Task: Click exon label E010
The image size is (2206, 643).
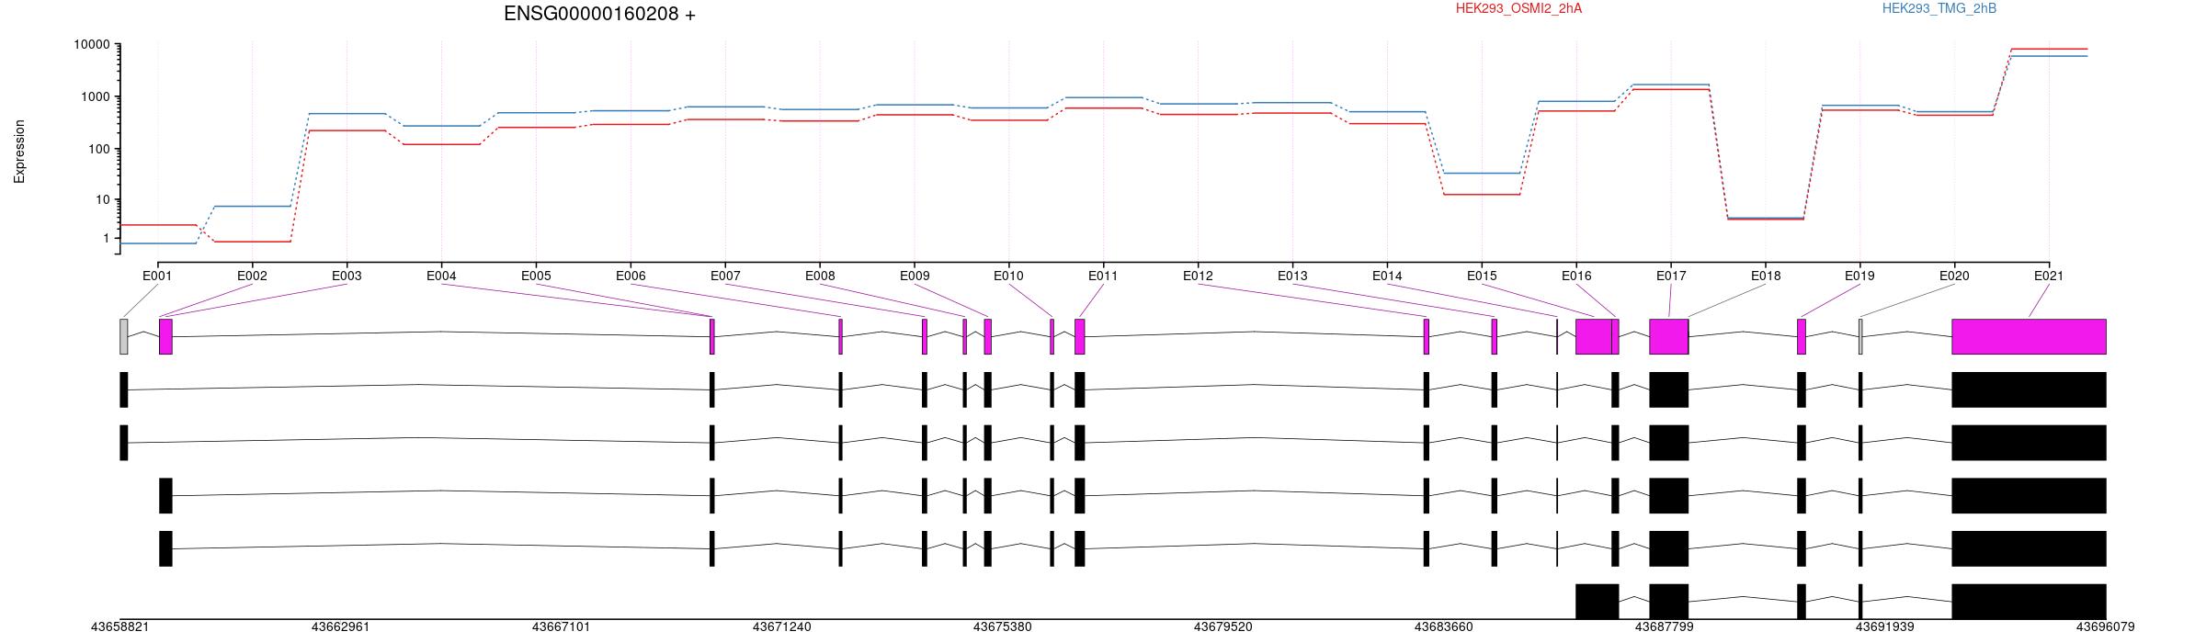Action: [x=1008, y=276]
